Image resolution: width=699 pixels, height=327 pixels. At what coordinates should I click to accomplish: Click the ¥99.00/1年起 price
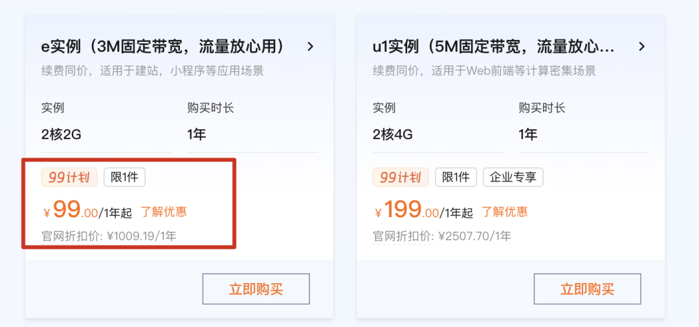pos(88,209)
